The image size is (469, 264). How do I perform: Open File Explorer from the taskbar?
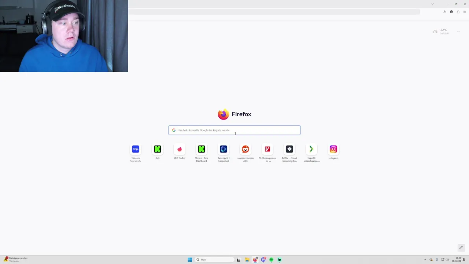247,260
